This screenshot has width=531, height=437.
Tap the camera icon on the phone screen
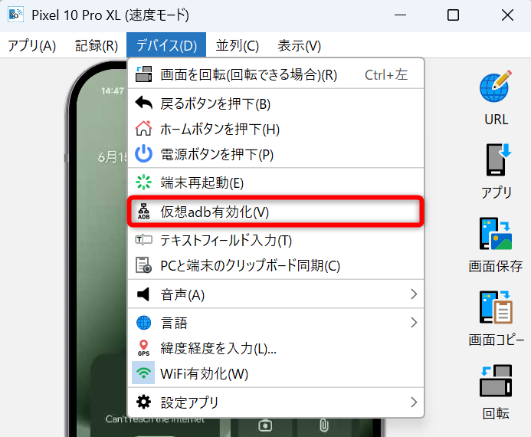point(265,426)
